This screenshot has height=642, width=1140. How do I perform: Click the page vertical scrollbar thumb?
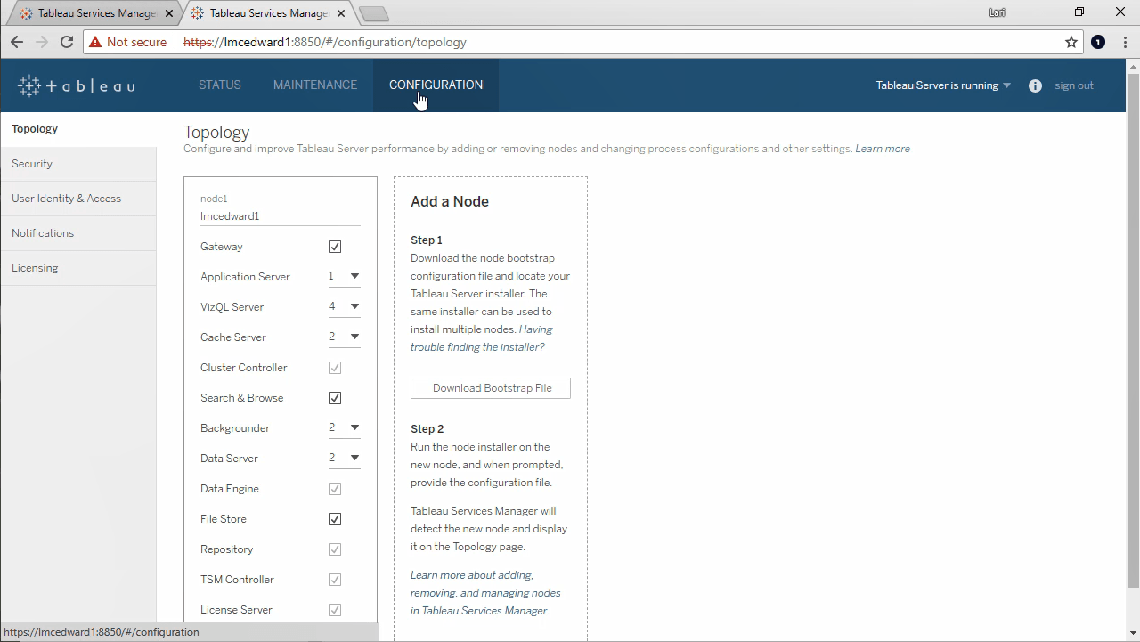1133,329
